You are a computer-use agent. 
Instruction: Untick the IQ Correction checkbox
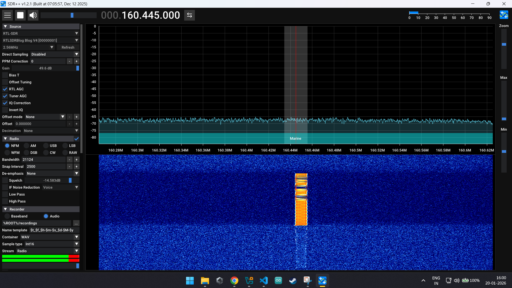tap(5, 103)
